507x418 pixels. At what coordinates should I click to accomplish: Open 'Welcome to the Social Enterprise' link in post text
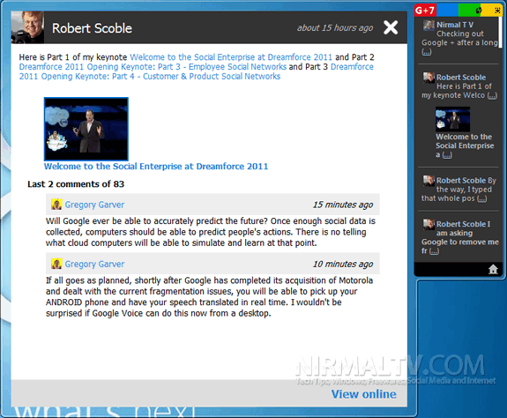coord(231,57)
